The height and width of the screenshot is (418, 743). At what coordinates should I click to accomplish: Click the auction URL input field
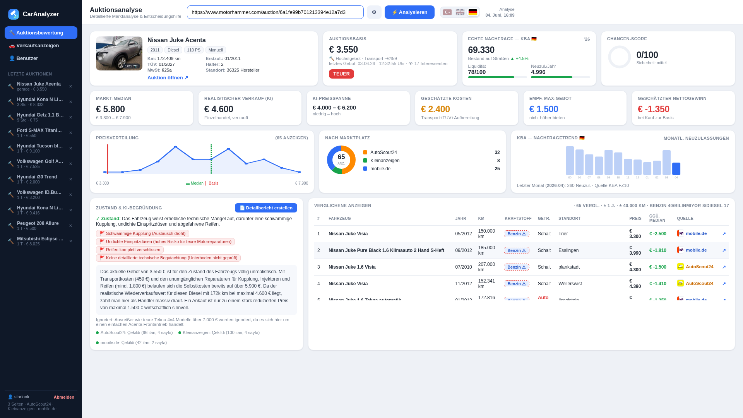point(275,12)
